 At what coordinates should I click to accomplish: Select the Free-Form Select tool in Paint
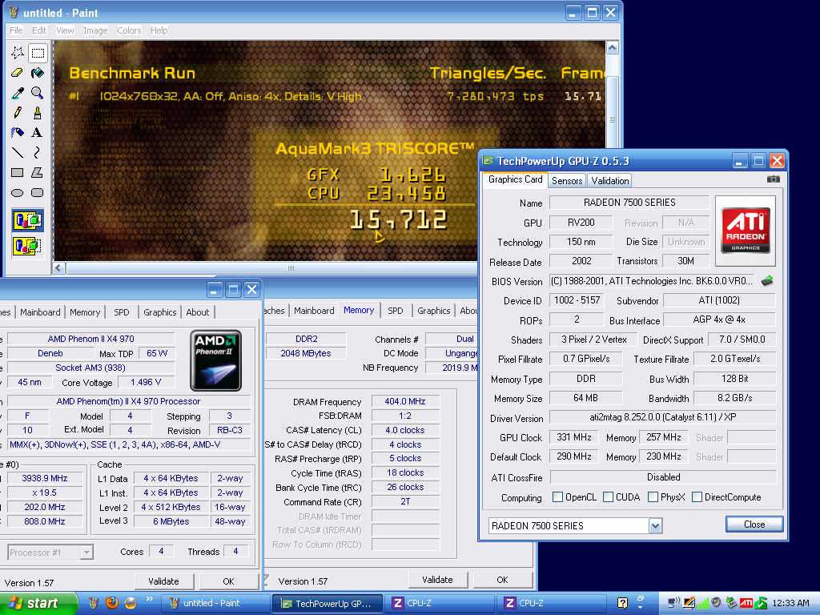pos(18,52)
